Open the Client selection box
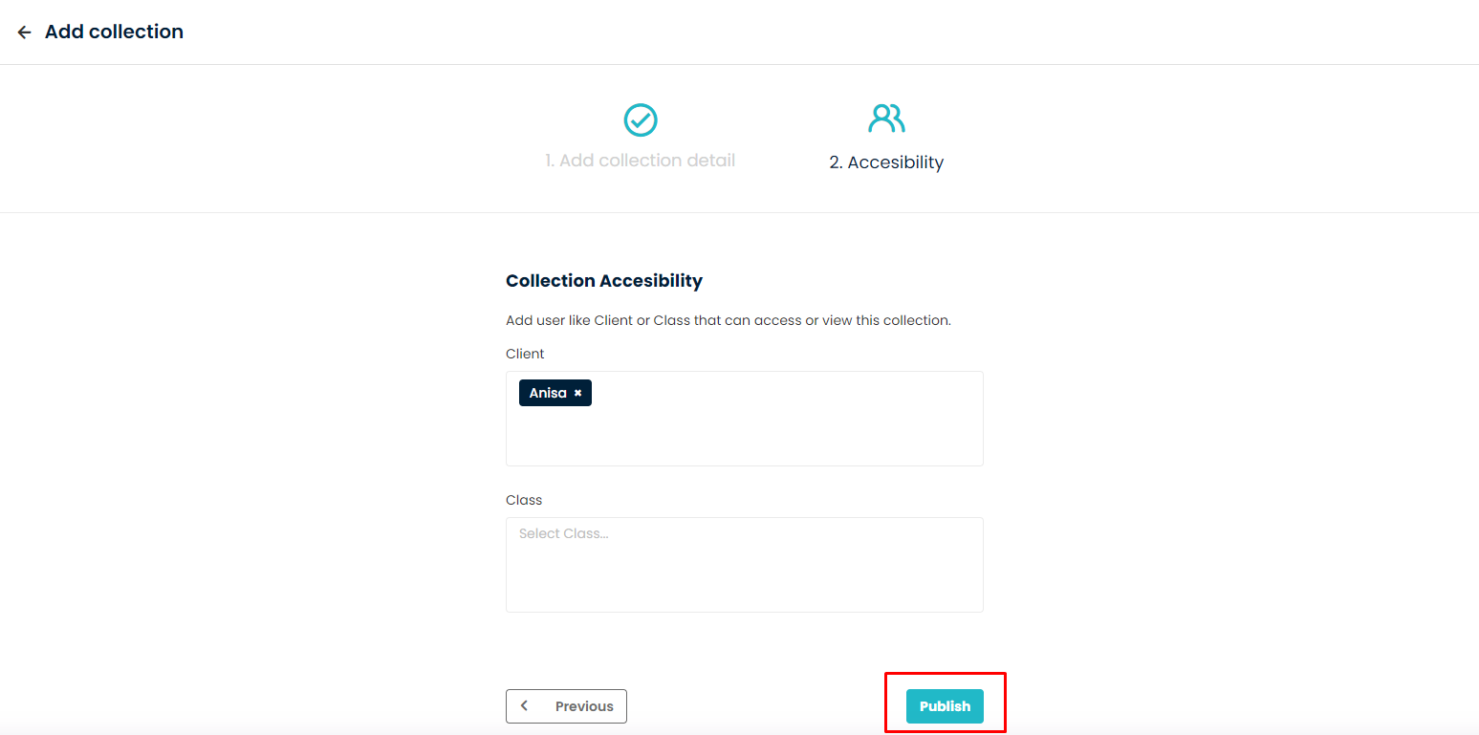 745,419
